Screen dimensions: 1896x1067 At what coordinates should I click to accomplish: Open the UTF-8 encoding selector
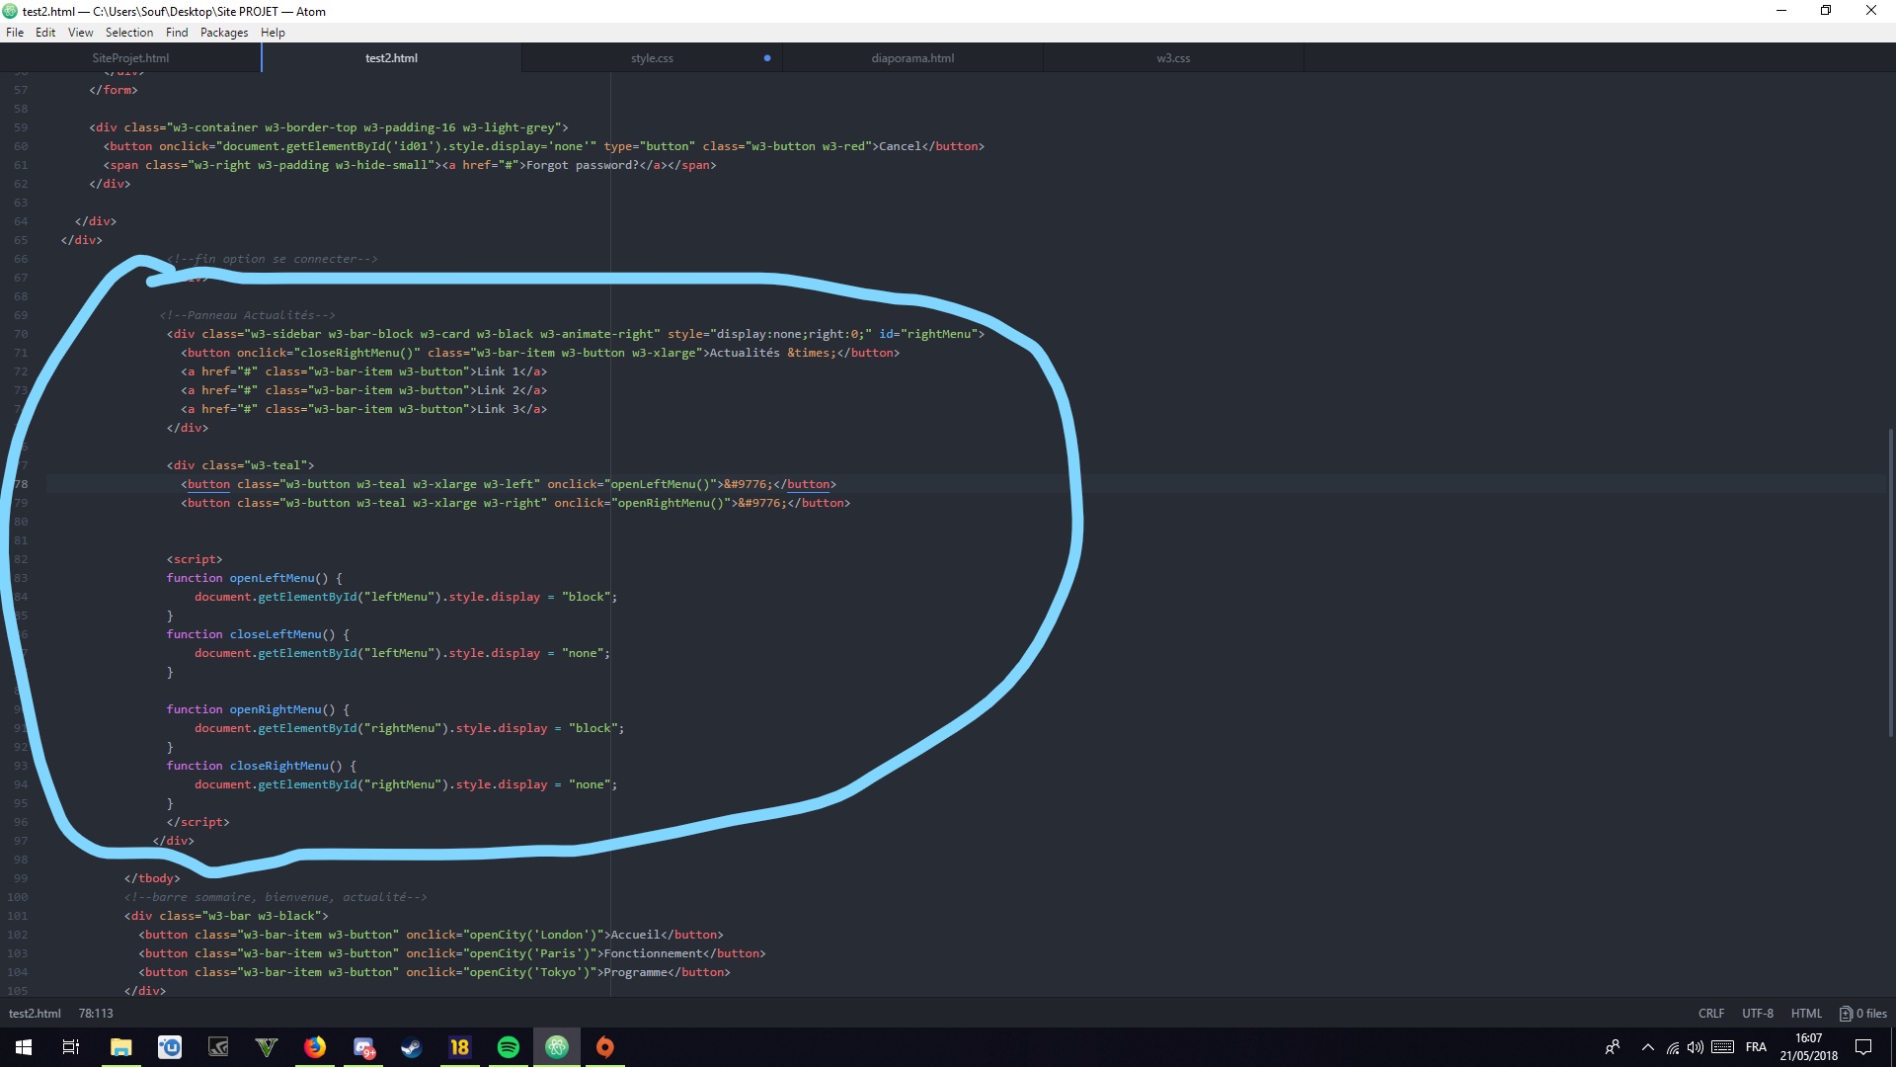1758,1014
